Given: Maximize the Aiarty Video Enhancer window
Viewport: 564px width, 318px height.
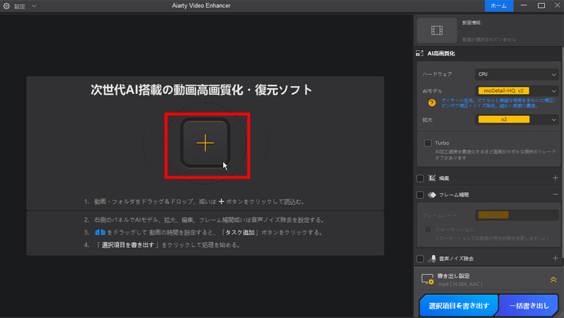Looking at the screenshot, I should [541, 5].
